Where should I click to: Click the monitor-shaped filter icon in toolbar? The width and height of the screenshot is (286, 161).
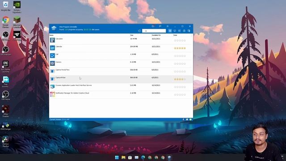tap(175, 31)
